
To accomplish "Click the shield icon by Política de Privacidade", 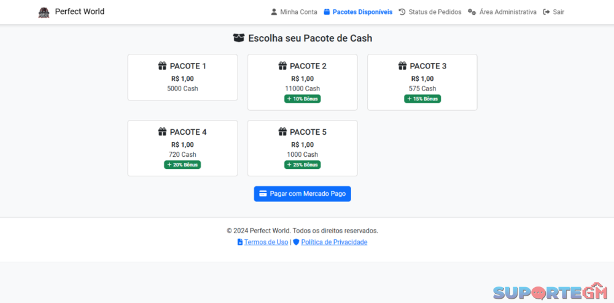I will [296, 242].
